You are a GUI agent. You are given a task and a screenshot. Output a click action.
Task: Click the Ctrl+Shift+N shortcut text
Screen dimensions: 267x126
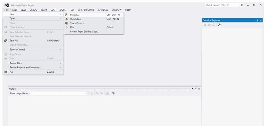point(113,15)
